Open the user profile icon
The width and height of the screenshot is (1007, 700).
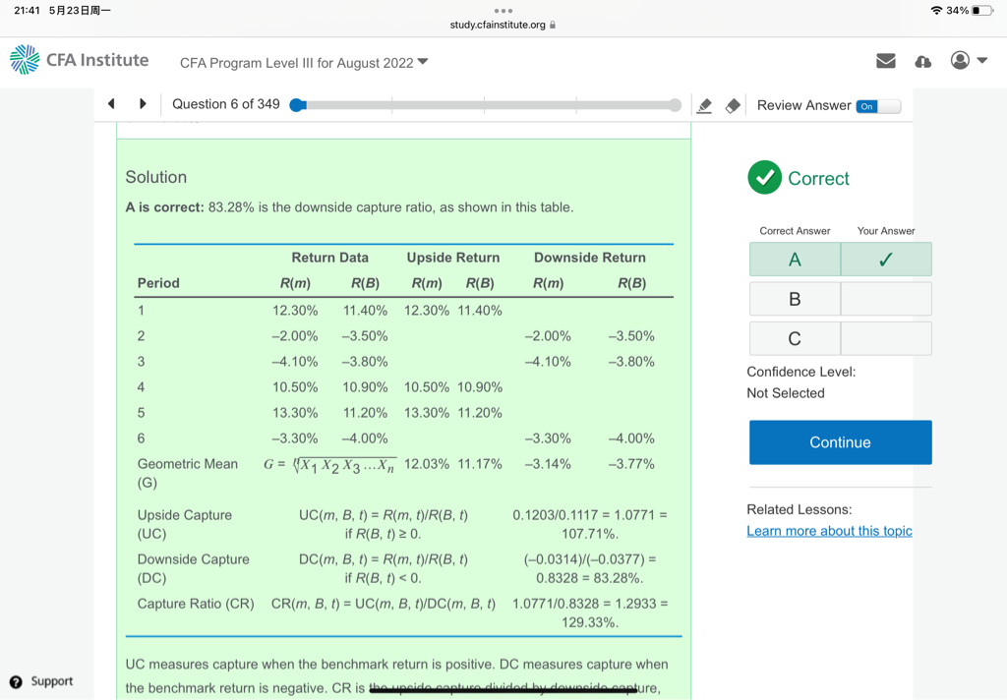point(960,61)
